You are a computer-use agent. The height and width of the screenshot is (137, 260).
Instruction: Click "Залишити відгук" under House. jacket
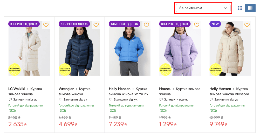tap(175, 99)
